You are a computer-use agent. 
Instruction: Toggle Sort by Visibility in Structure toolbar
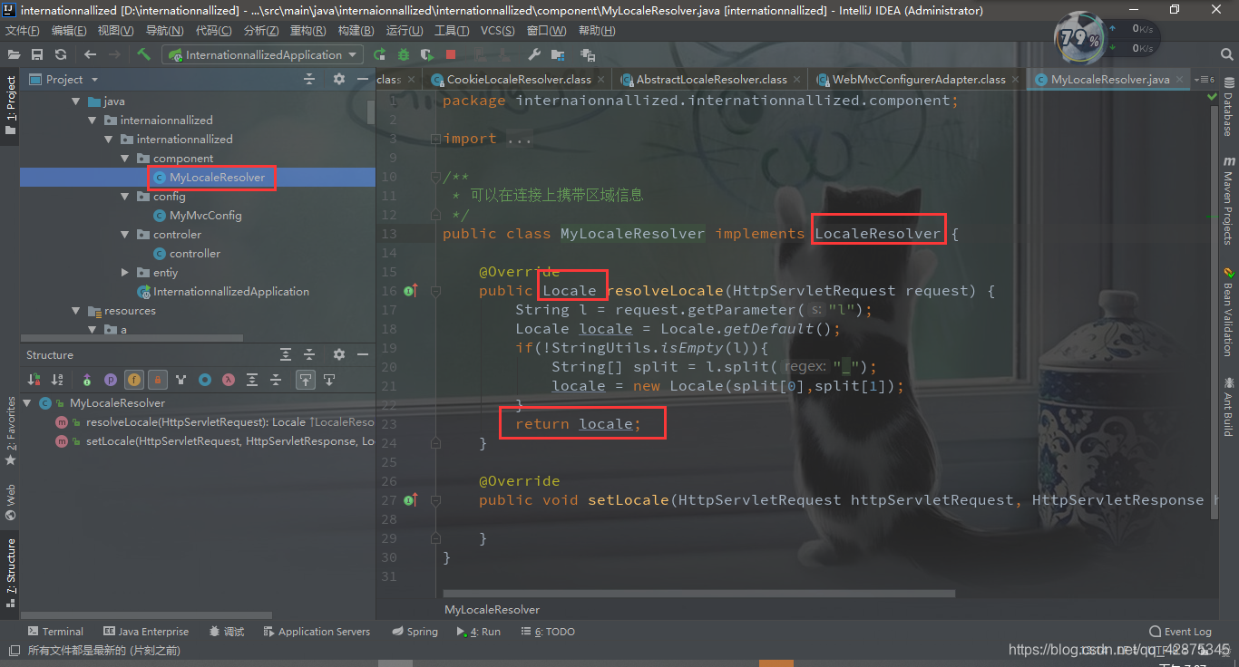point(34,380)
